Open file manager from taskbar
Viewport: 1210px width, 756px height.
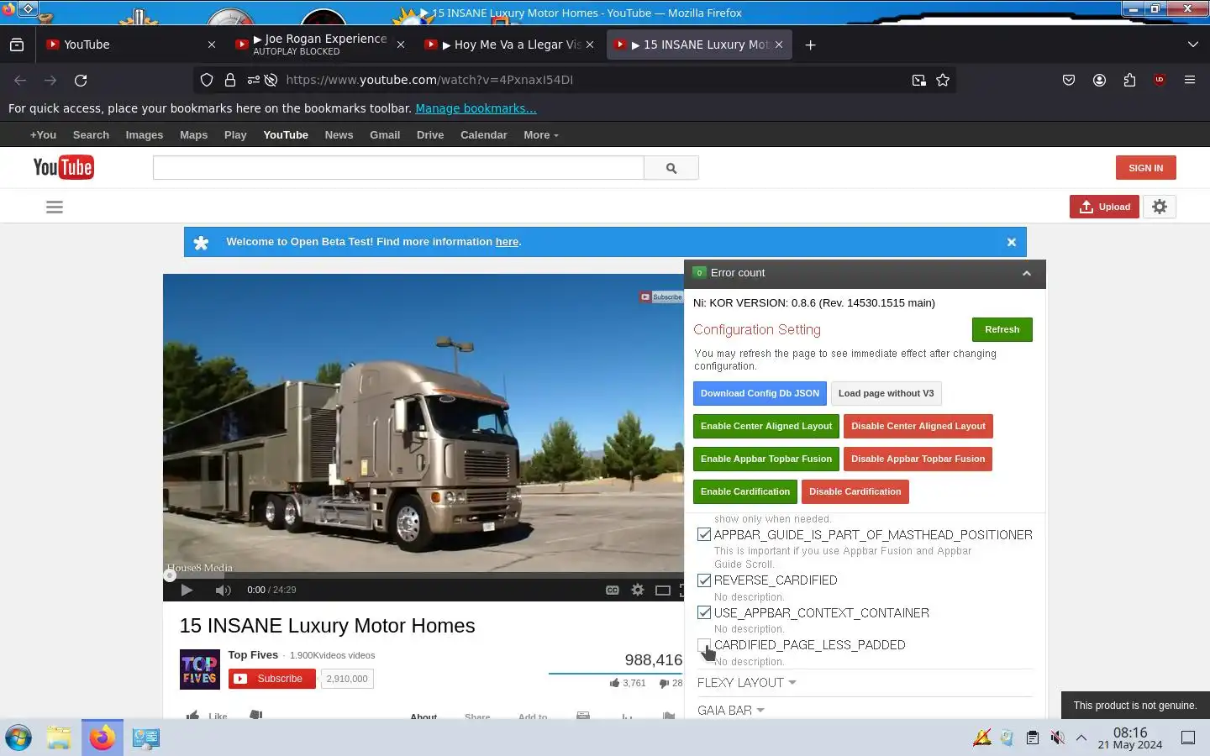(x=59, y=738)
